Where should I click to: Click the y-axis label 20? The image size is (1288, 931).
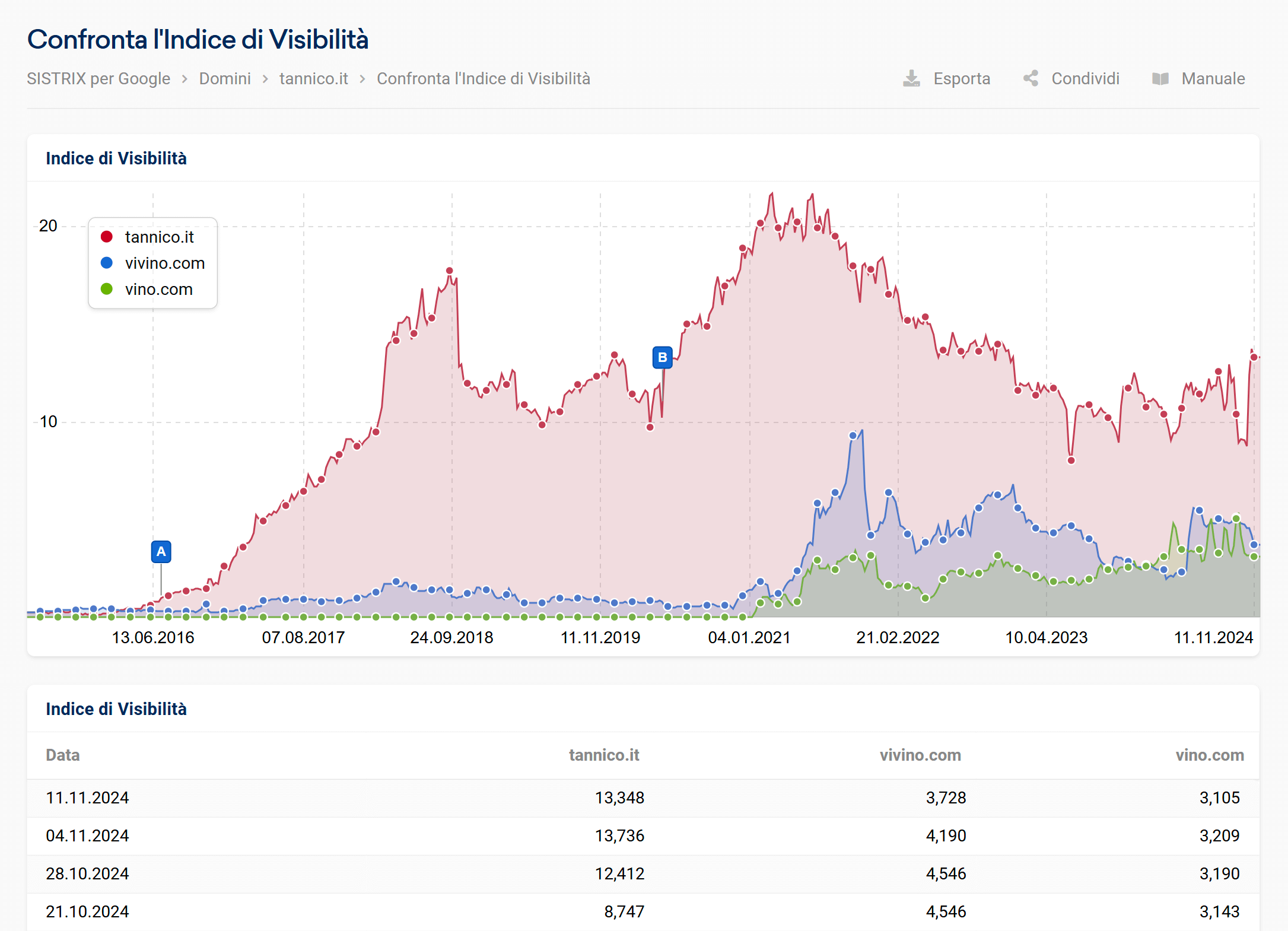pyautogui.click(x=48, y=226)
